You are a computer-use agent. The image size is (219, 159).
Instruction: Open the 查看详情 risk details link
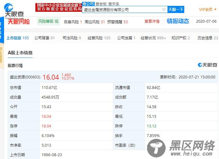point(152,21)
